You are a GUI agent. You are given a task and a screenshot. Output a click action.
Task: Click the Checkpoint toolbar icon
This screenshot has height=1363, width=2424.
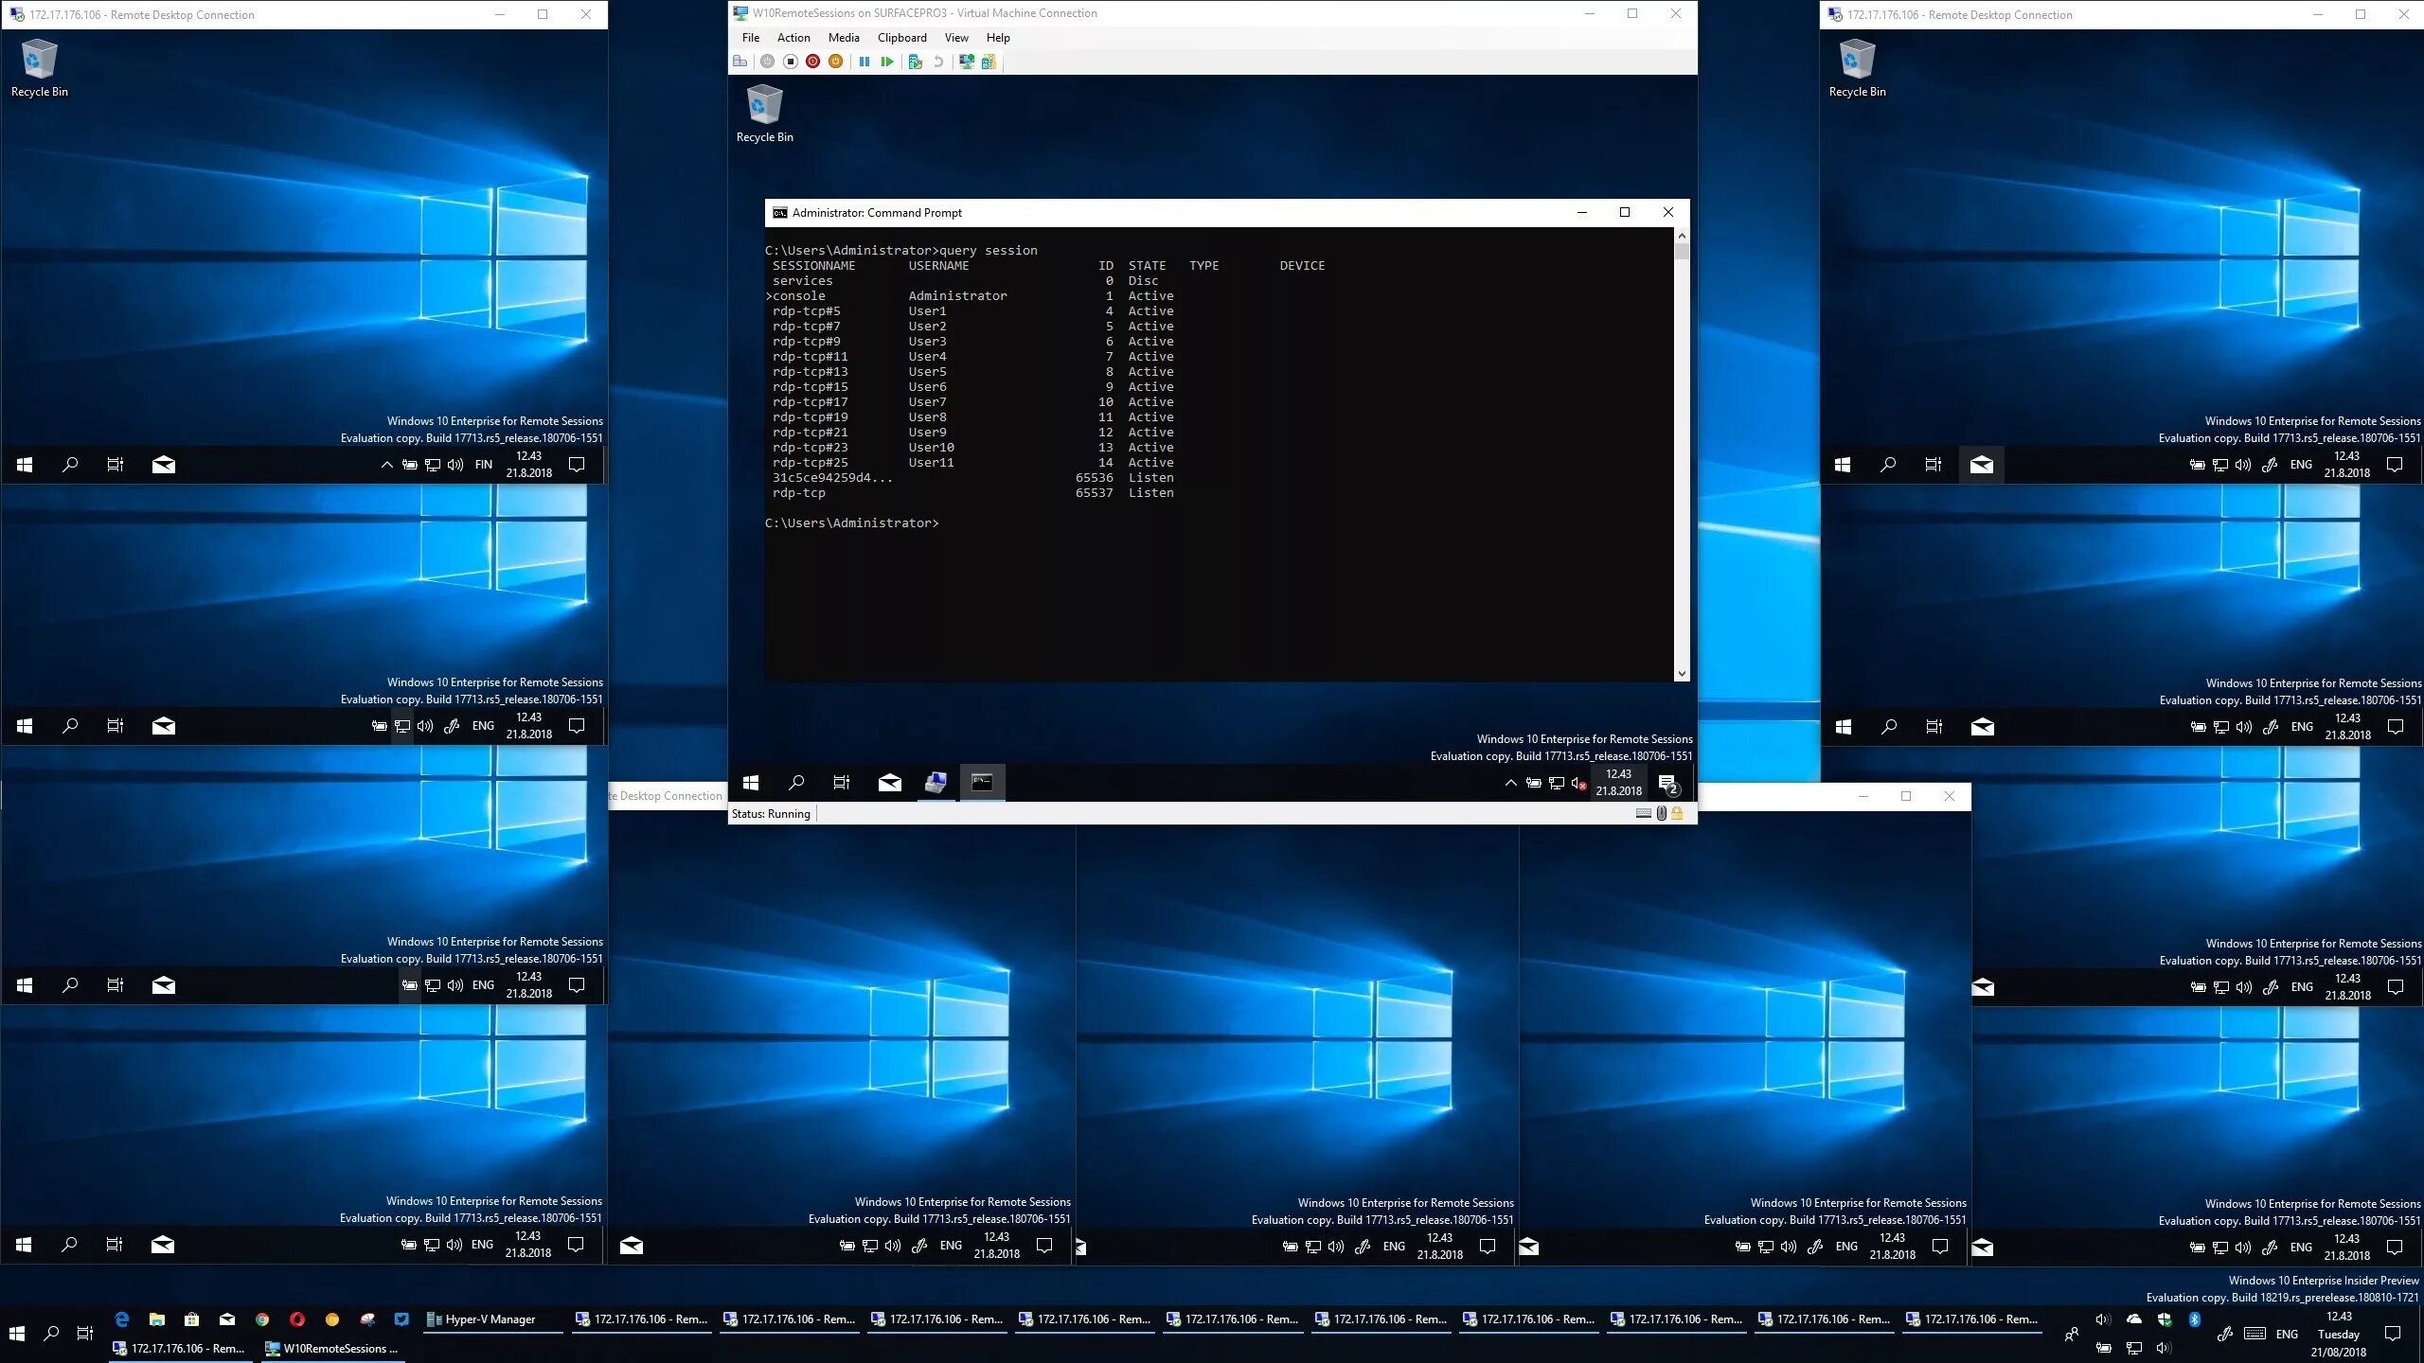click(x=915, y=62)
